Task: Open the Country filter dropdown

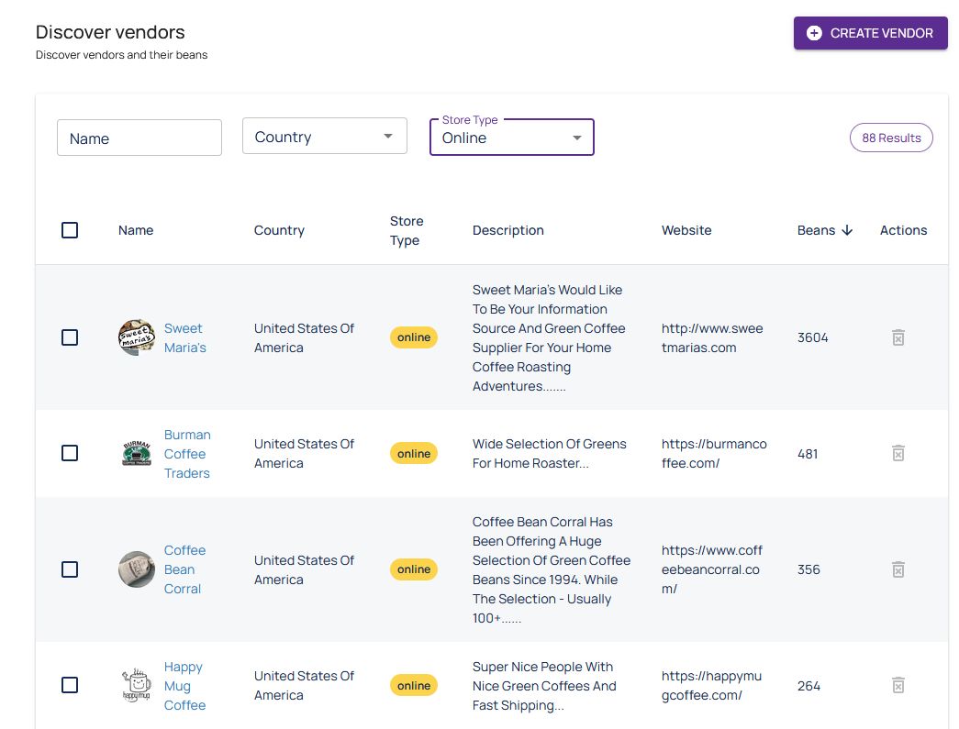Action: pyautogui.click(x=324, y=137)
